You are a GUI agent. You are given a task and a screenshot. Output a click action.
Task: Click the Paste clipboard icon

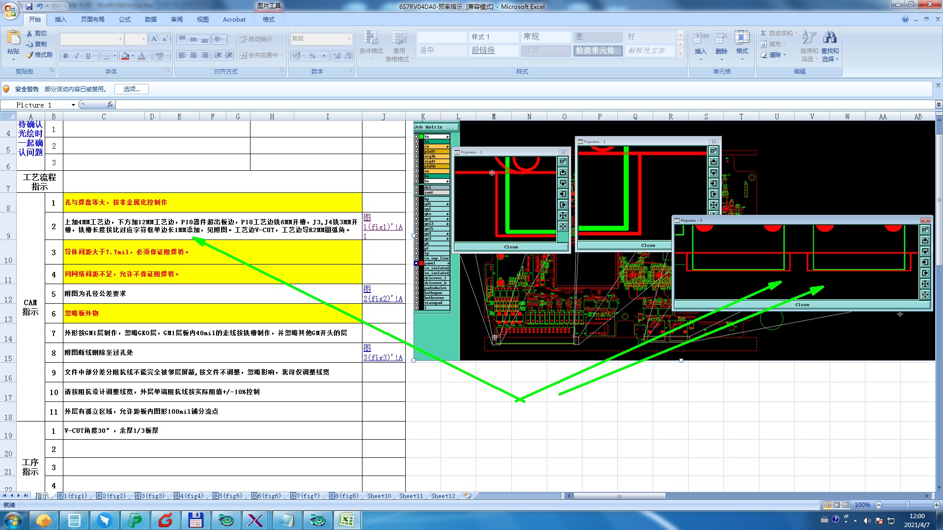13,37
